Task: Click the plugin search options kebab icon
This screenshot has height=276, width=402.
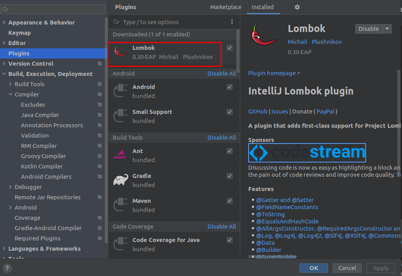Action: coord(232,22)
